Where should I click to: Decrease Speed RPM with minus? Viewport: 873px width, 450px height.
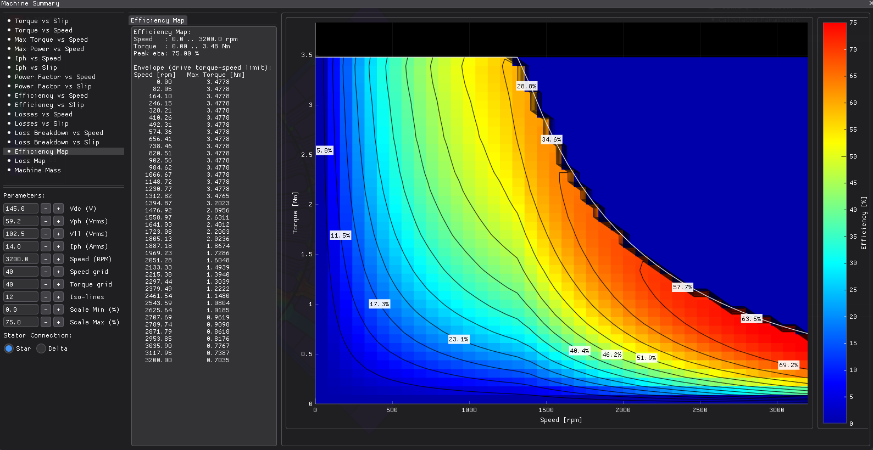46,259
